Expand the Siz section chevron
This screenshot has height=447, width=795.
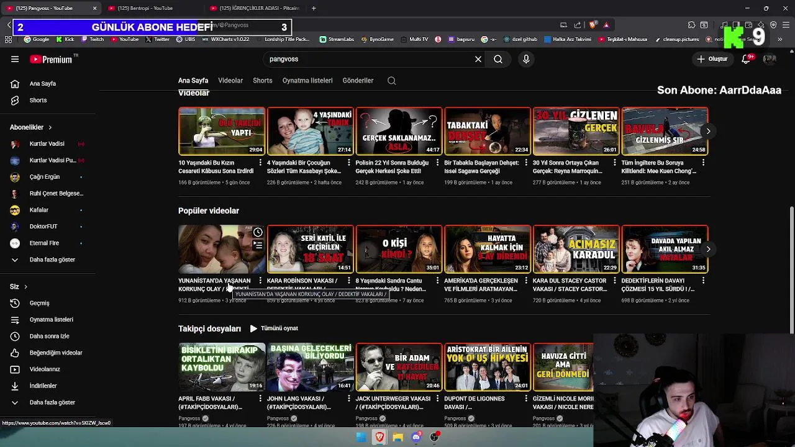coord(25,287)
